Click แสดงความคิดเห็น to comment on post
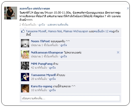Screen dimensions: 131x107 point(58,25)
